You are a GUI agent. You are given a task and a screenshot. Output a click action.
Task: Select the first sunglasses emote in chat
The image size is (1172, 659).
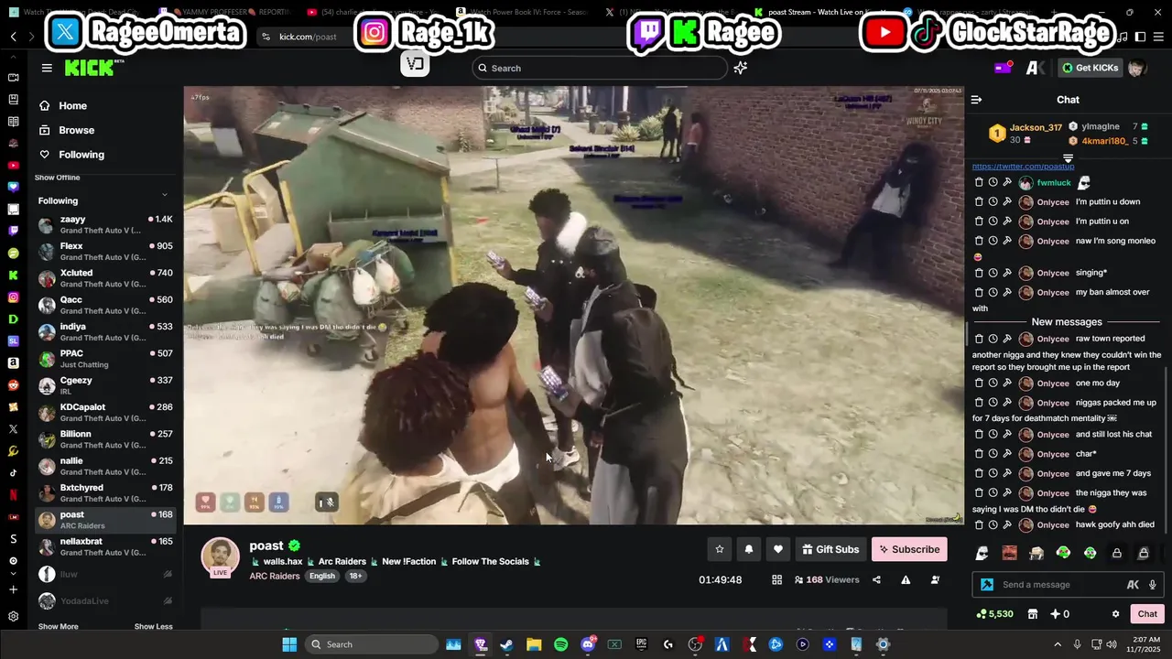coord(982,553)
